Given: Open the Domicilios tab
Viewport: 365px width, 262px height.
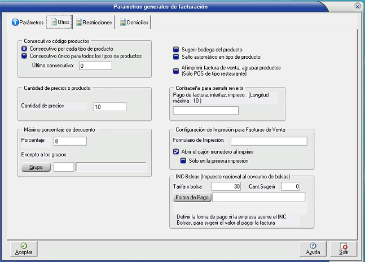Looking at the screenshot, I should pos(134,22).
